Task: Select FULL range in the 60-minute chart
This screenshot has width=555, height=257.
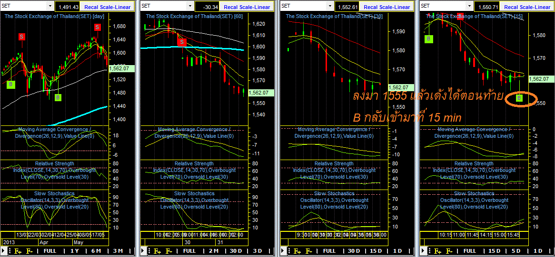Action: click(x=190, y=251)
